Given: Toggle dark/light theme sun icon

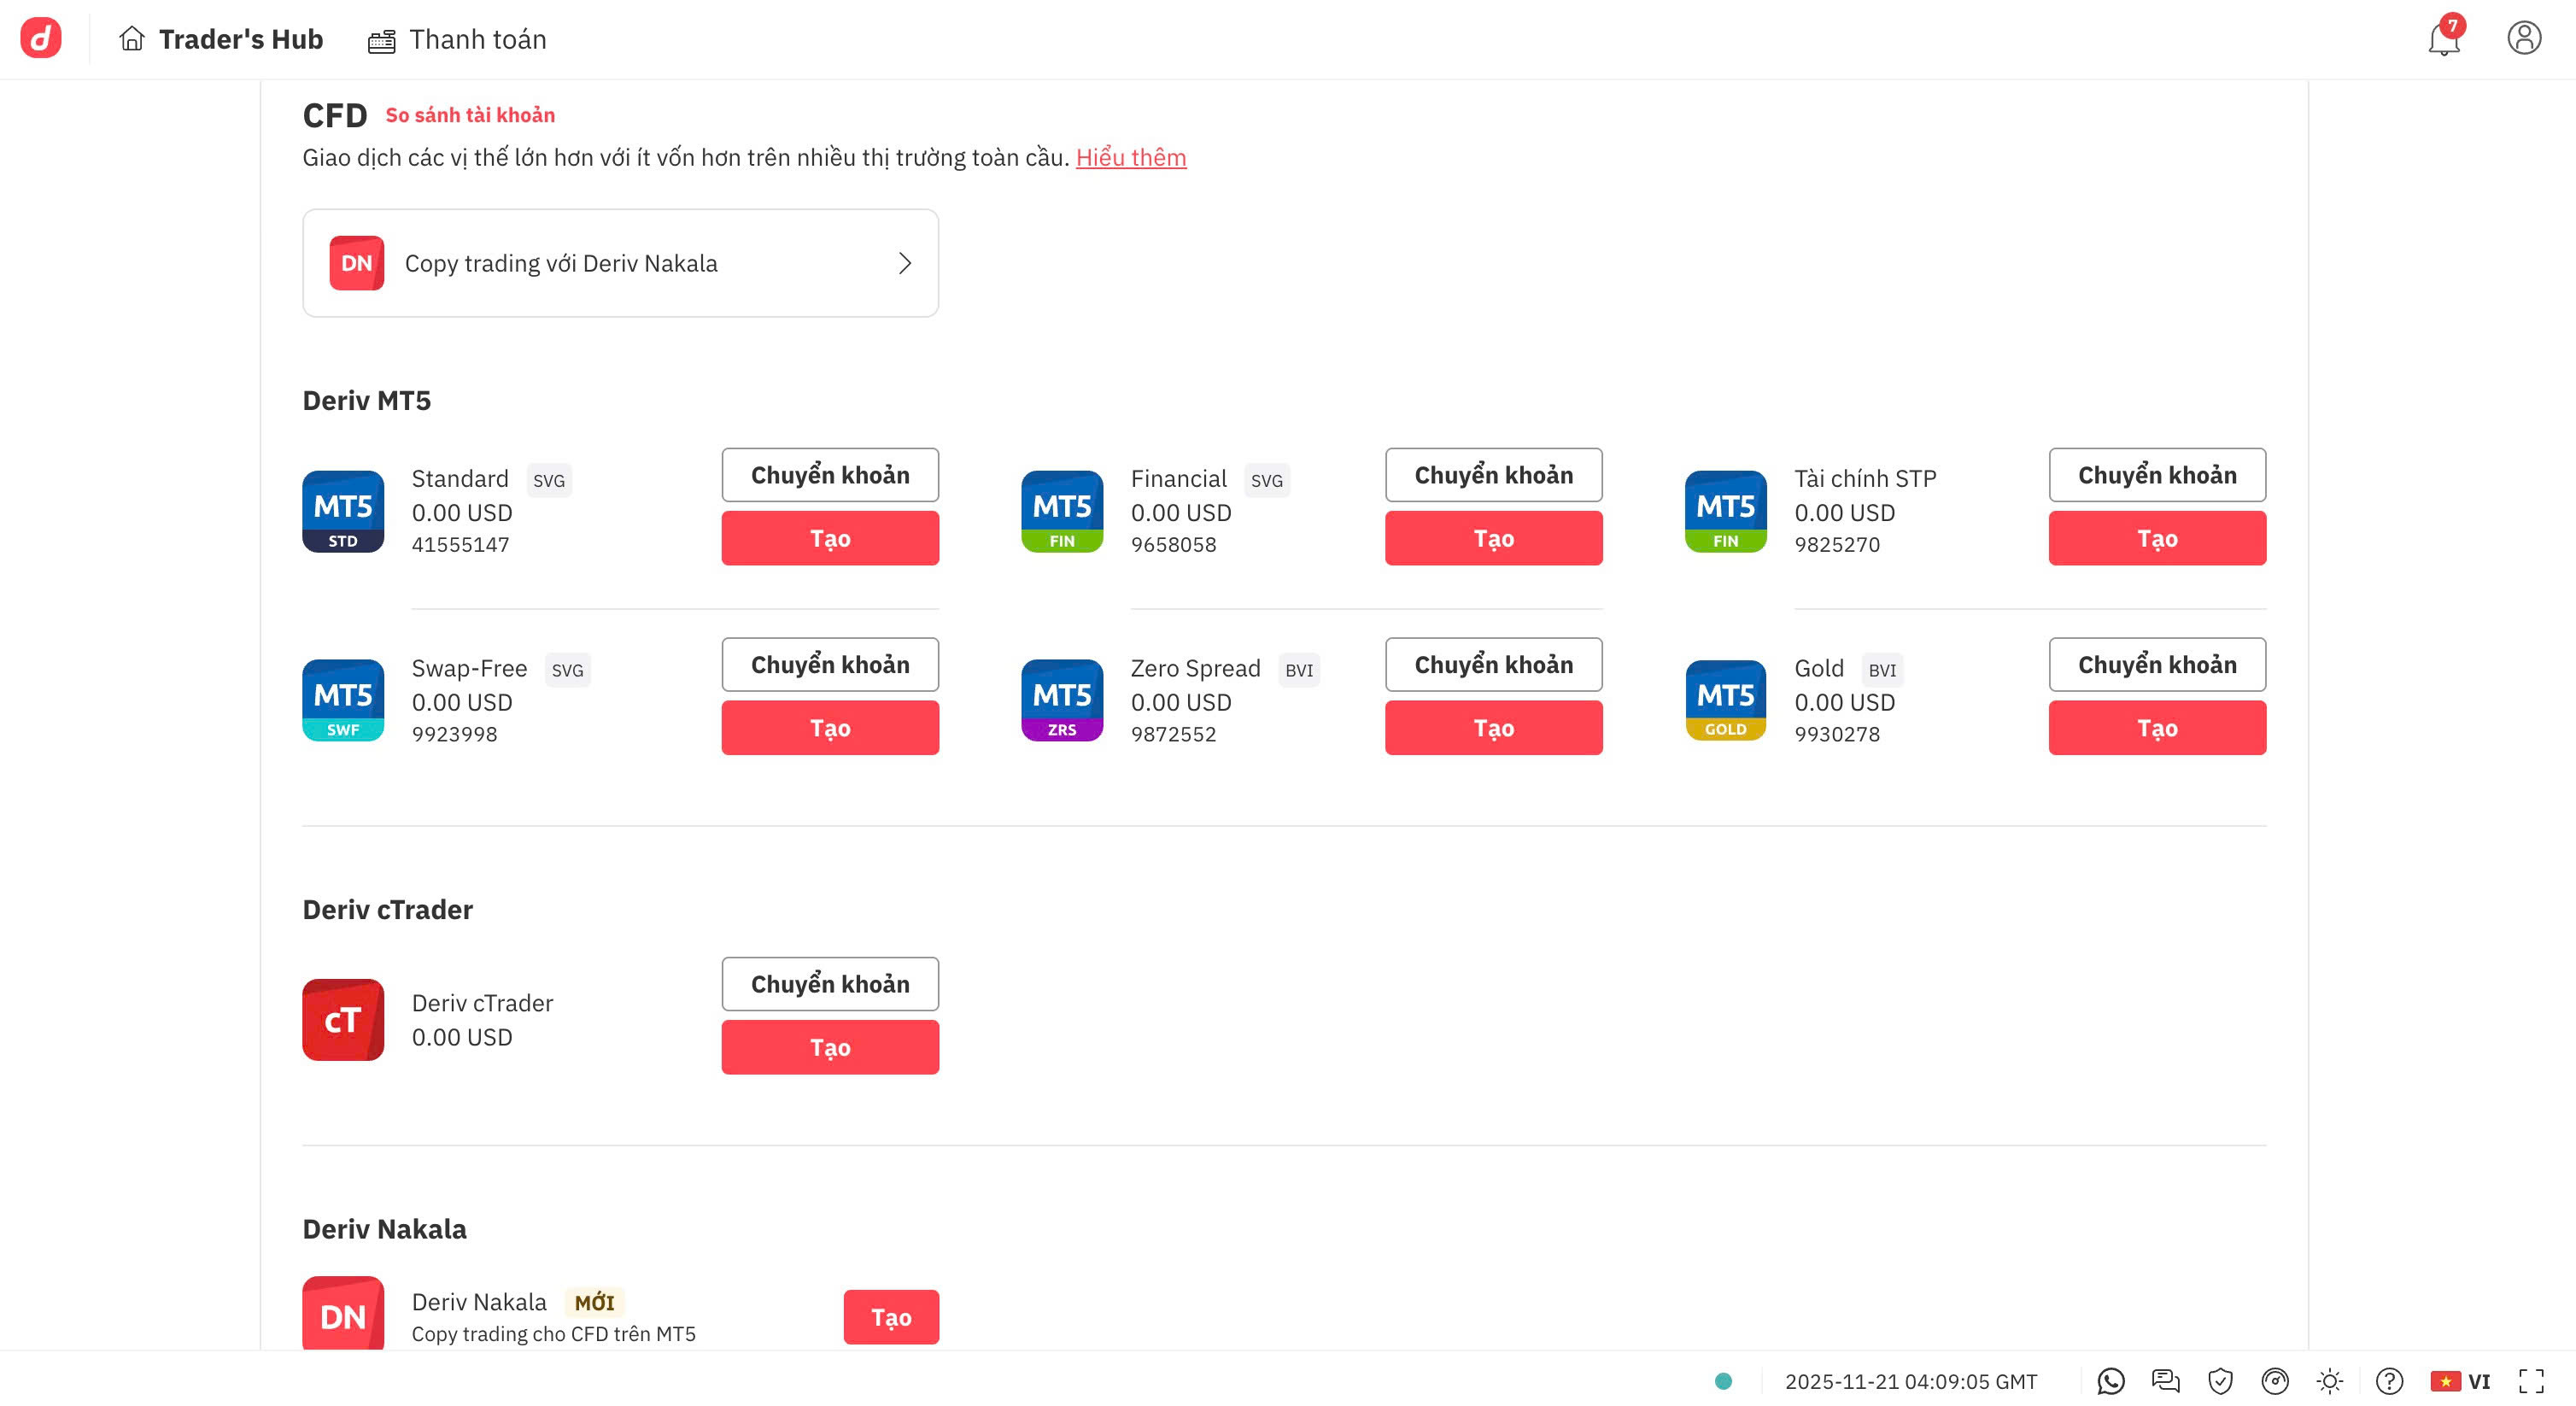Looking at the screenshot, I should (x=2329, y=1381).
